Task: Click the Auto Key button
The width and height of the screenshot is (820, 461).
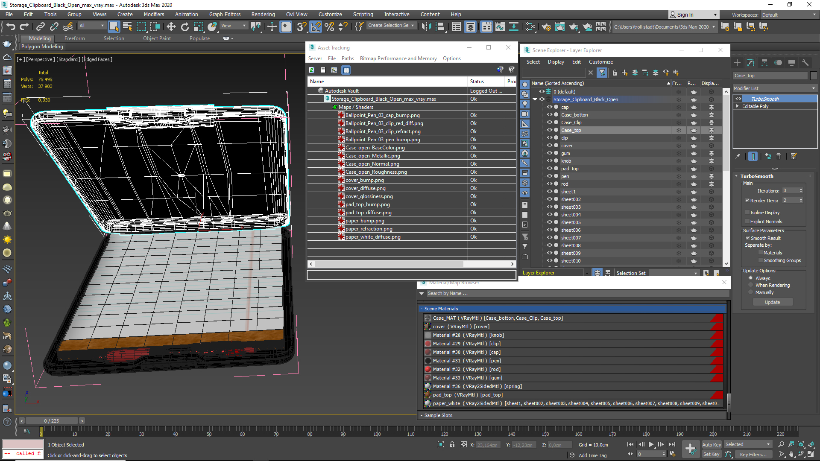Action: pos(712,445)
